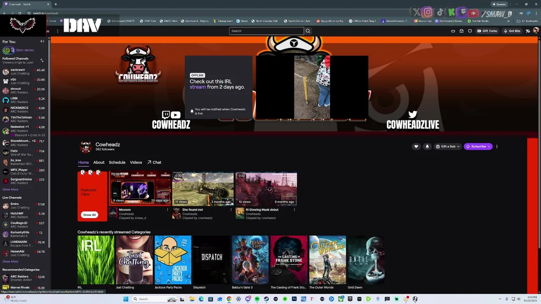Image resolution: width=541 pixels, height=304 pixels.
Task: Open shroud channel in sidebar
Action: [24, 91]
